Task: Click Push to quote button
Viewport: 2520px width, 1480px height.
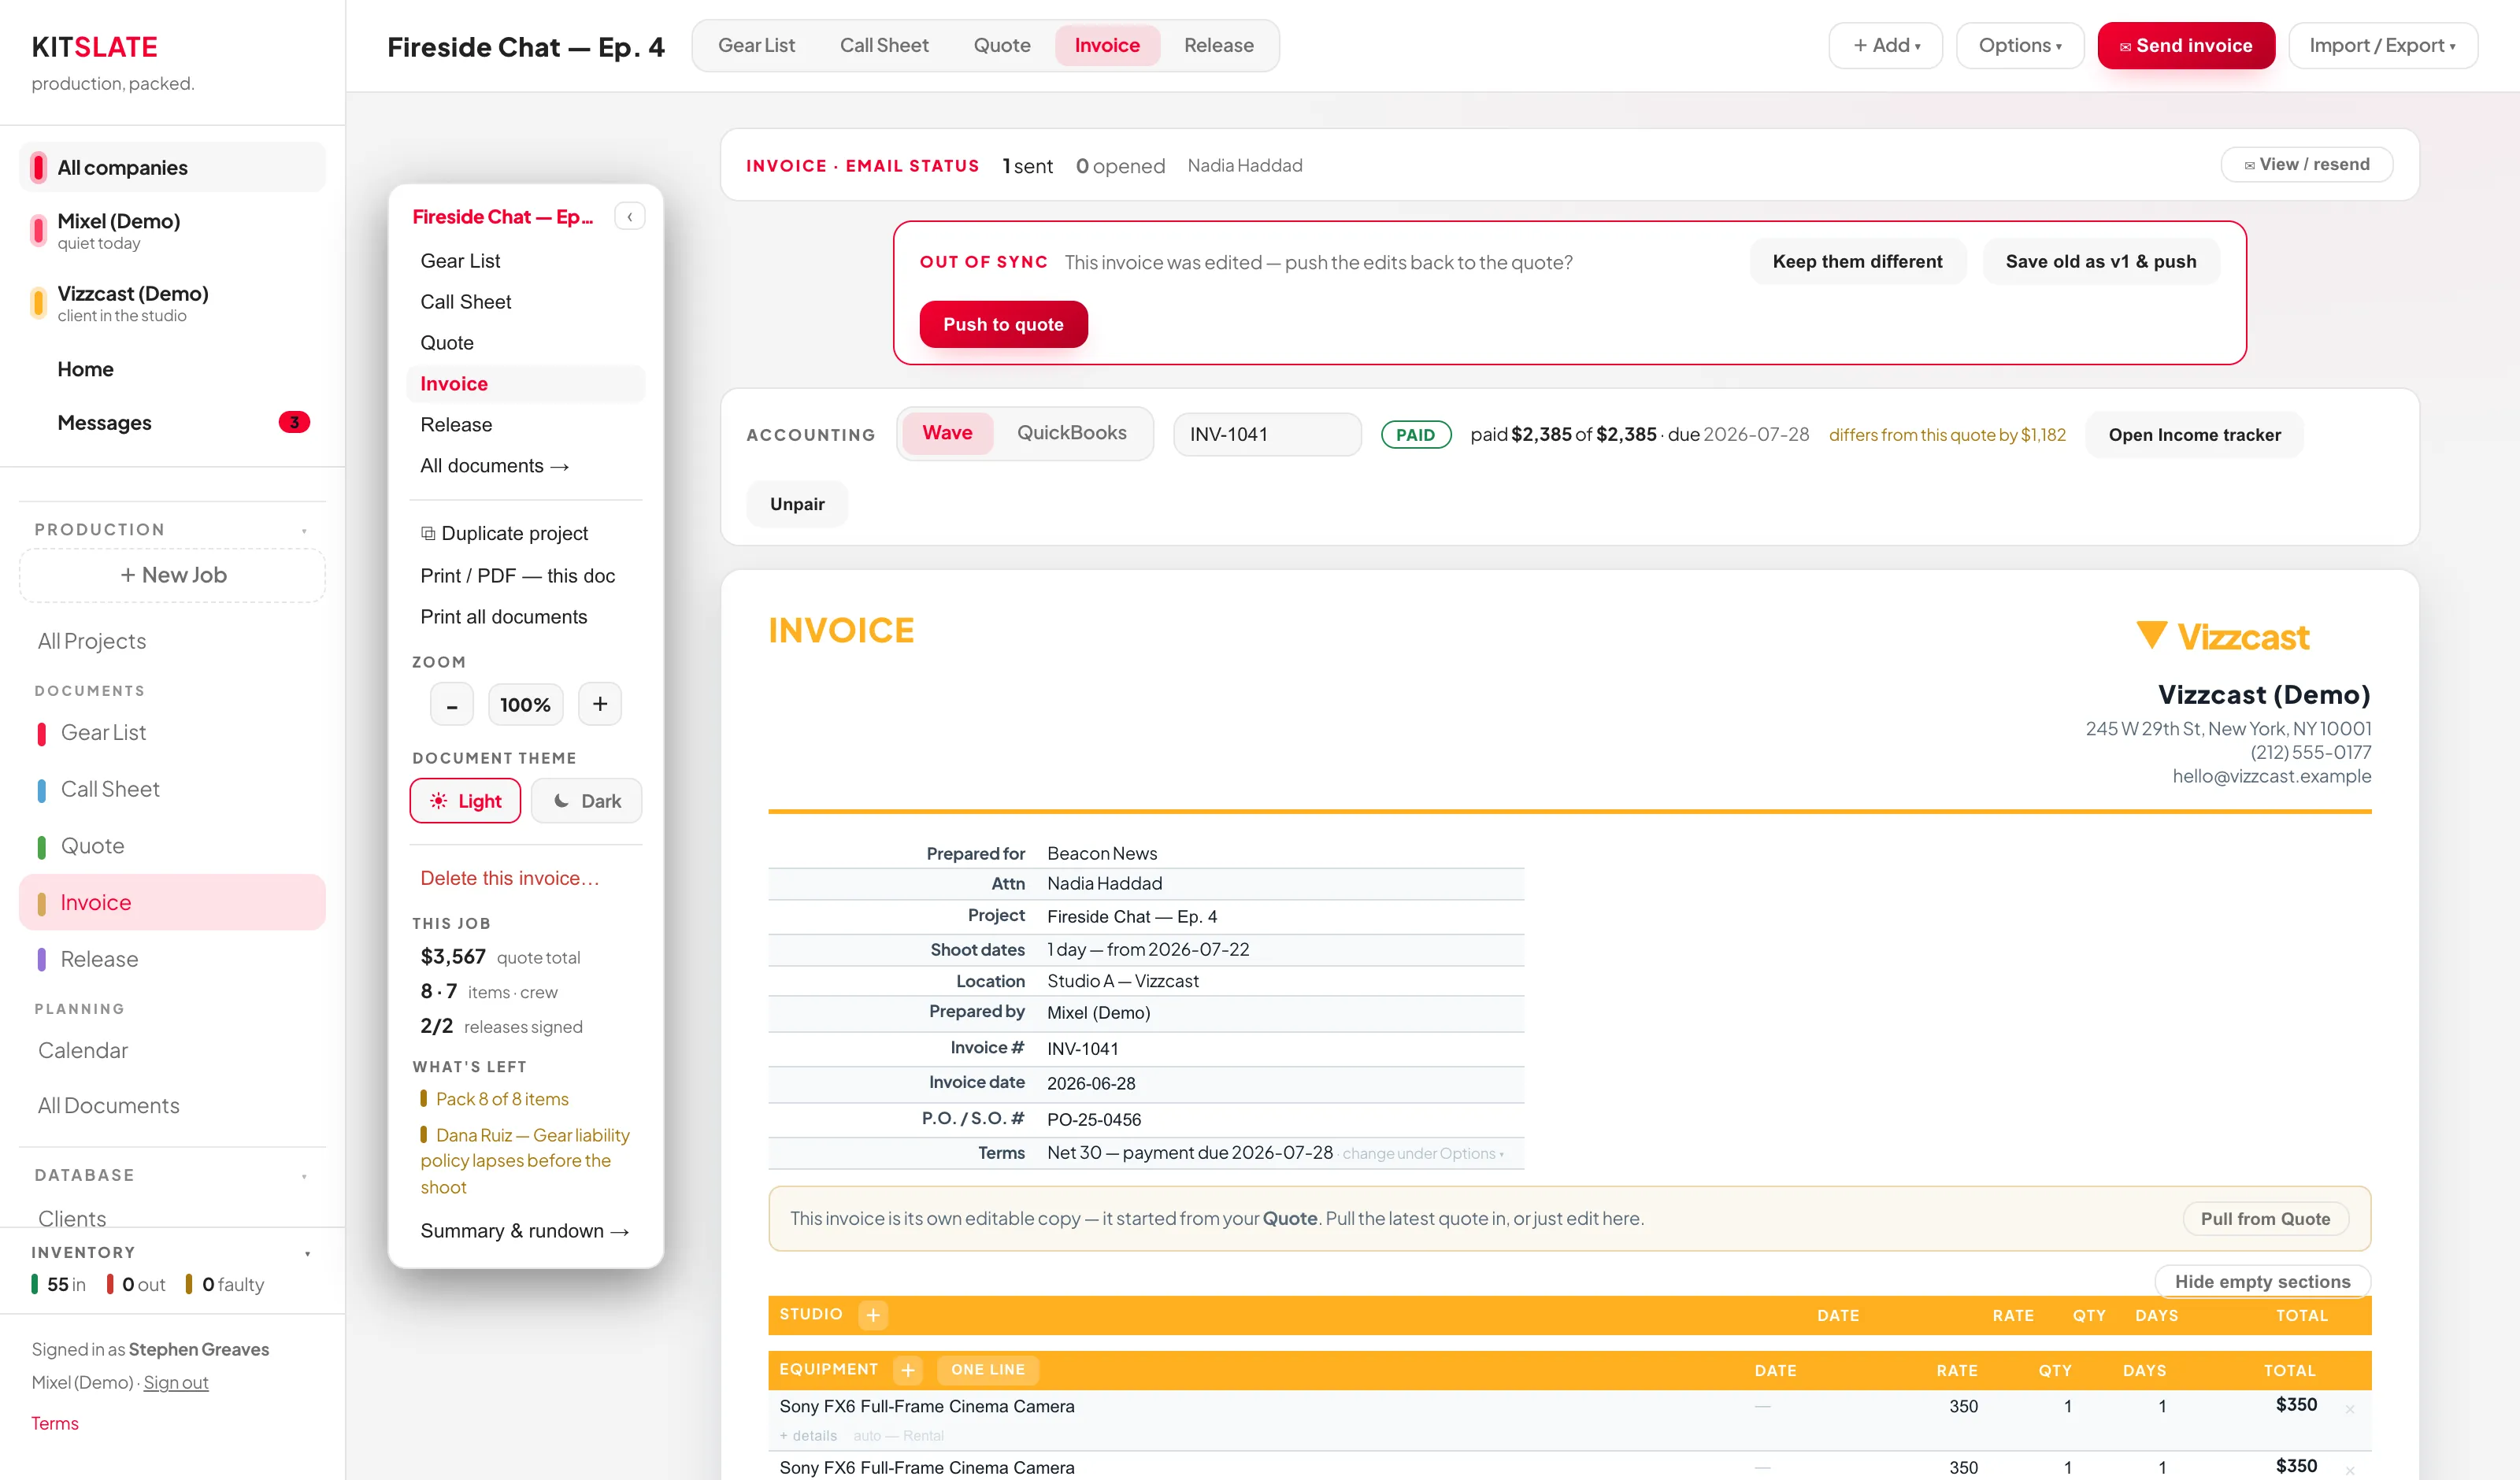Action: [1003, 324]
